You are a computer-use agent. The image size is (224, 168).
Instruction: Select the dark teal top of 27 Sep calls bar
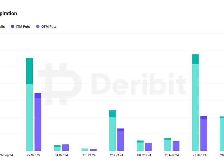click(29, 71)
